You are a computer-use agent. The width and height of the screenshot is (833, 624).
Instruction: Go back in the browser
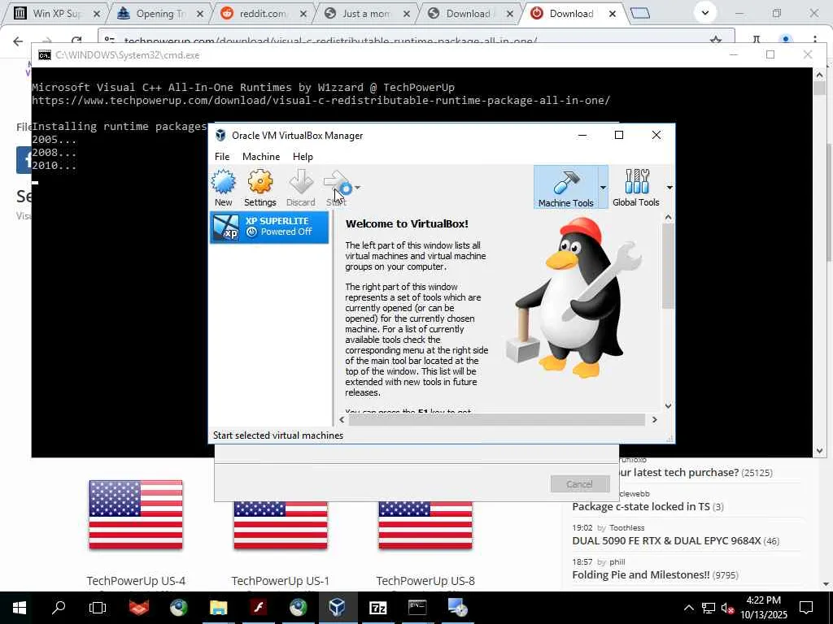pyautogui.click(x=18, y=41)
